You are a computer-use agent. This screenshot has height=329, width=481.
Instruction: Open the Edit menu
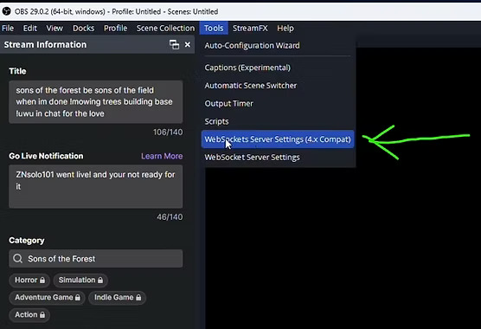pyautogui.click(x=30, y=29)
